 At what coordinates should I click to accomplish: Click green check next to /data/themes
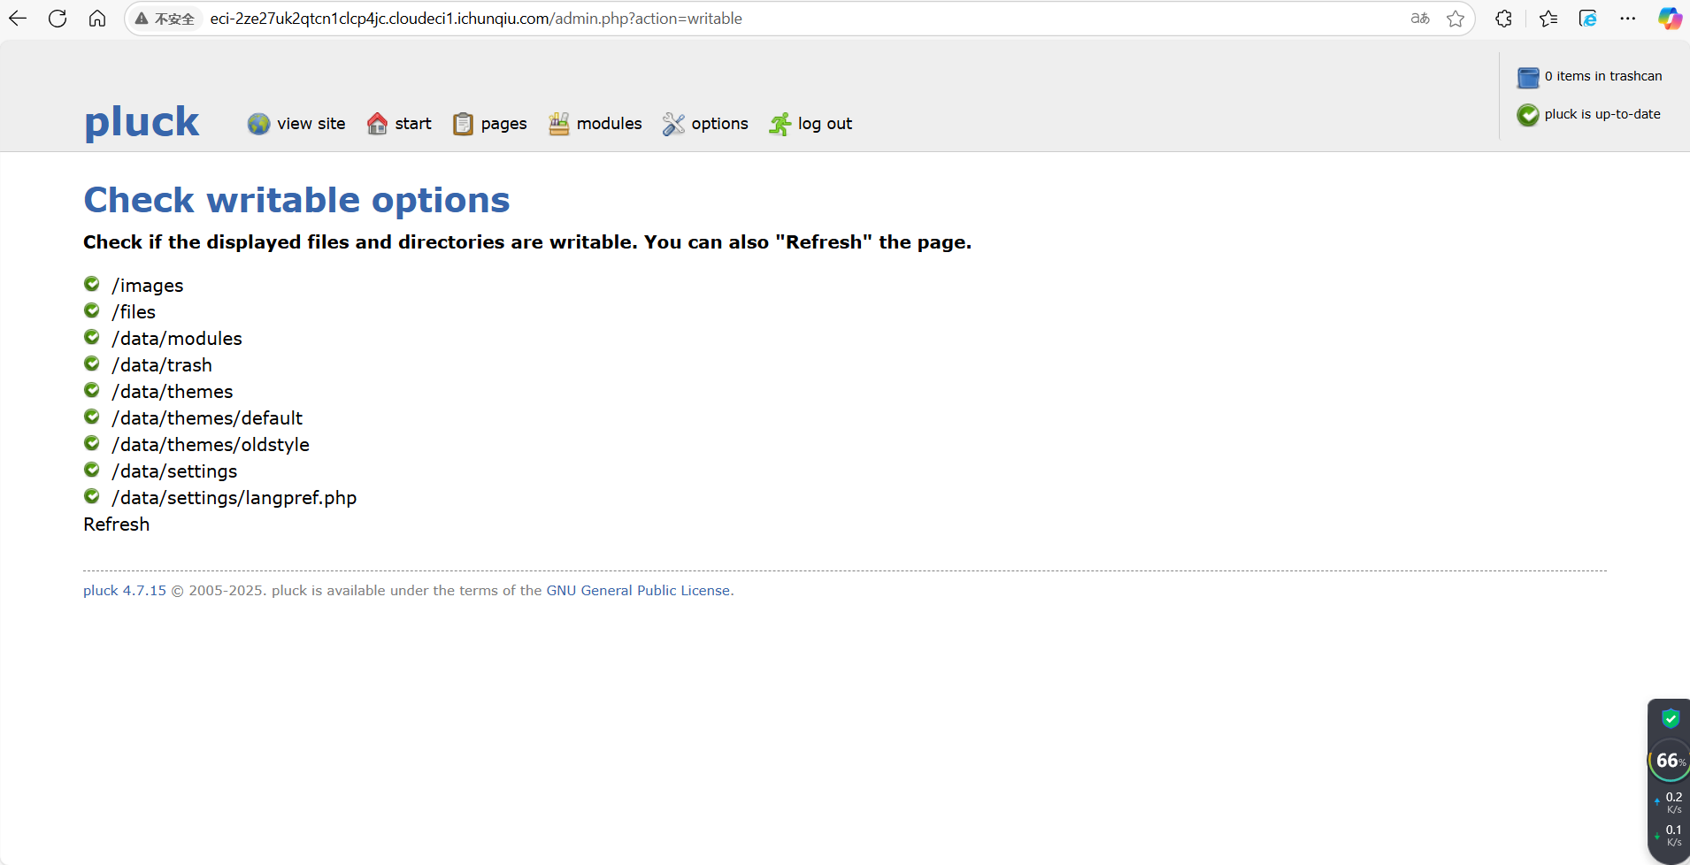pos(92,390)
